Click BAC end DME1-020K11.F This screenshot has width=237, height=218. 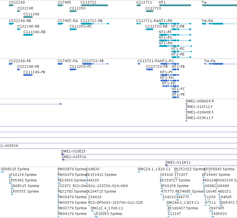[x=199, y=118]
